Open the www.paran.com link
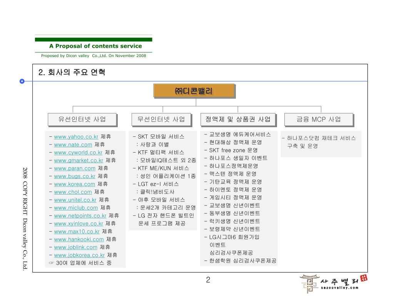The width and height of the screenshot is (394, 296). [x=75, y=168]
